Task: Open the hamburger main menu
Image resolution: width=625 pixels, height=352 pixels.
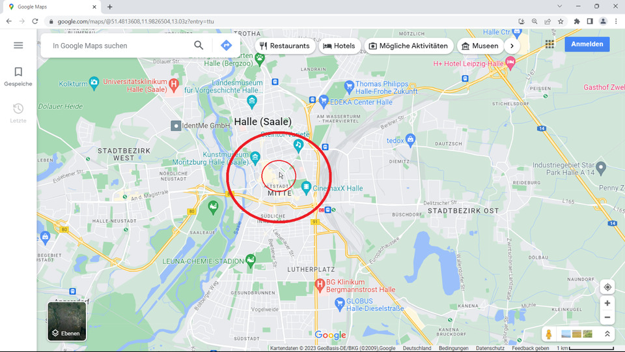Action: [x=18, y=45]
